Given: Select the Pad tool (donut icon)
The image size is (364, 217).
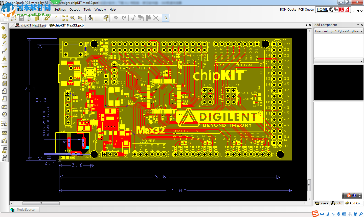Looking at the screenshot, I should tap(4, 36).
